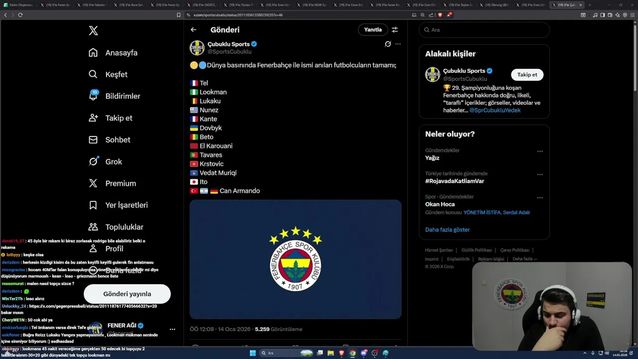Click the Gönderi yayınla button
Viewport: 638px width, 359px height.
pyautogui.click(x=127, y=294)
